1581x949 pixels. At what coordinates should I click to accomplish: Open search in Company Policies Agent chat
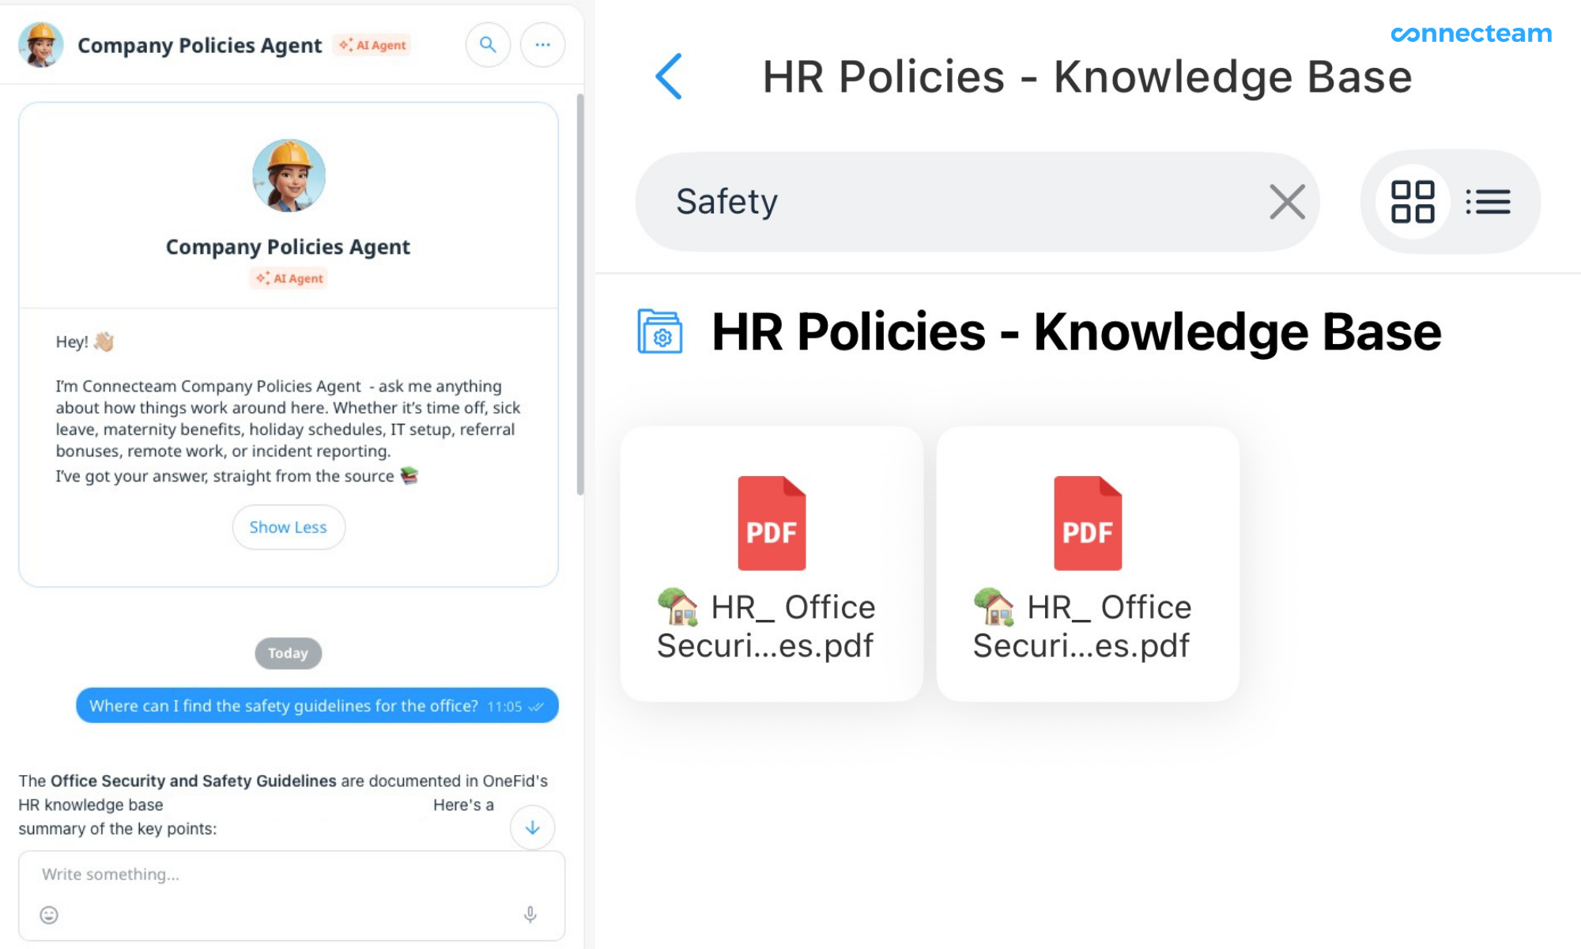[488, 45]
